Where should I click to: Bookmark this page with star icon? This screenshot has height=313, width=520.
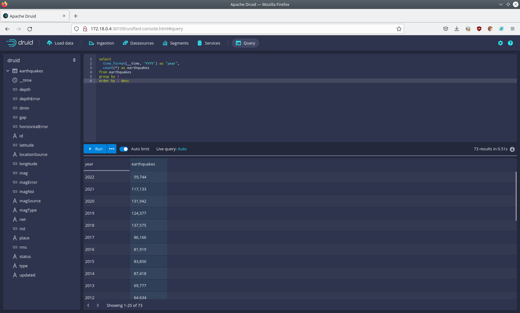pos(399,29)
